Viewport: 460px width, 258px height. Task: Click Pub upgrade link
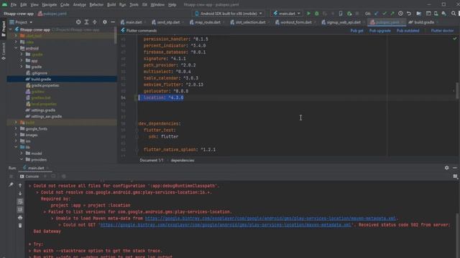[380, 31]
